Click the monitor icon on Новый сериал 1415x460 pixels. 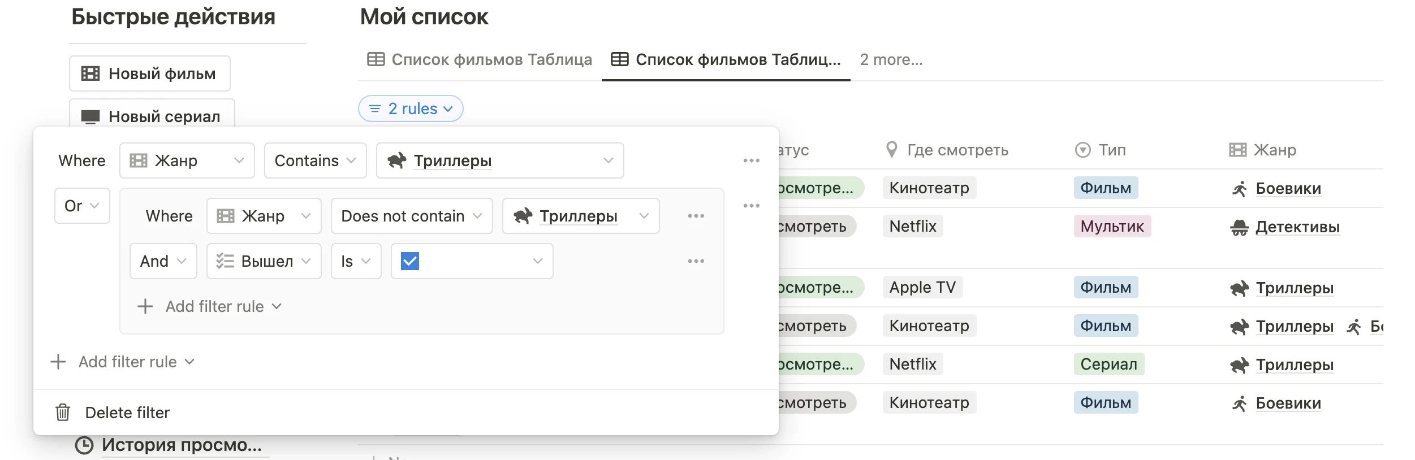click(x=90, y=116)
